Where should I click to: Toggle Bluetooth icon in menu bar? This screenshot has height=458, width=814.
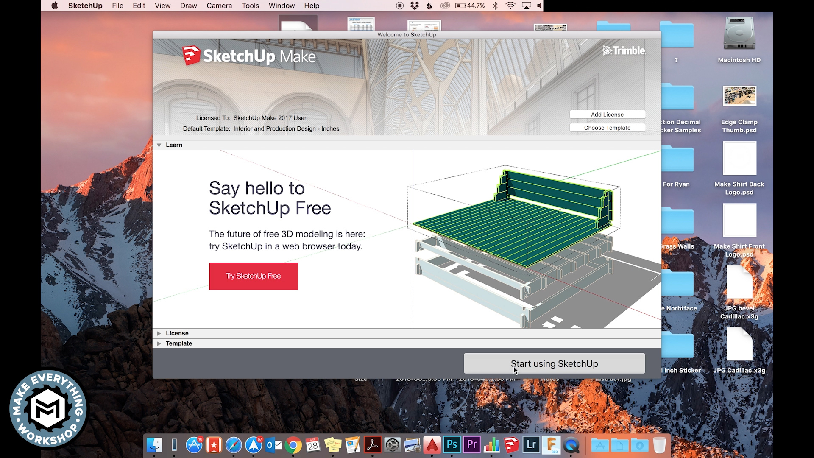[495, 6]
